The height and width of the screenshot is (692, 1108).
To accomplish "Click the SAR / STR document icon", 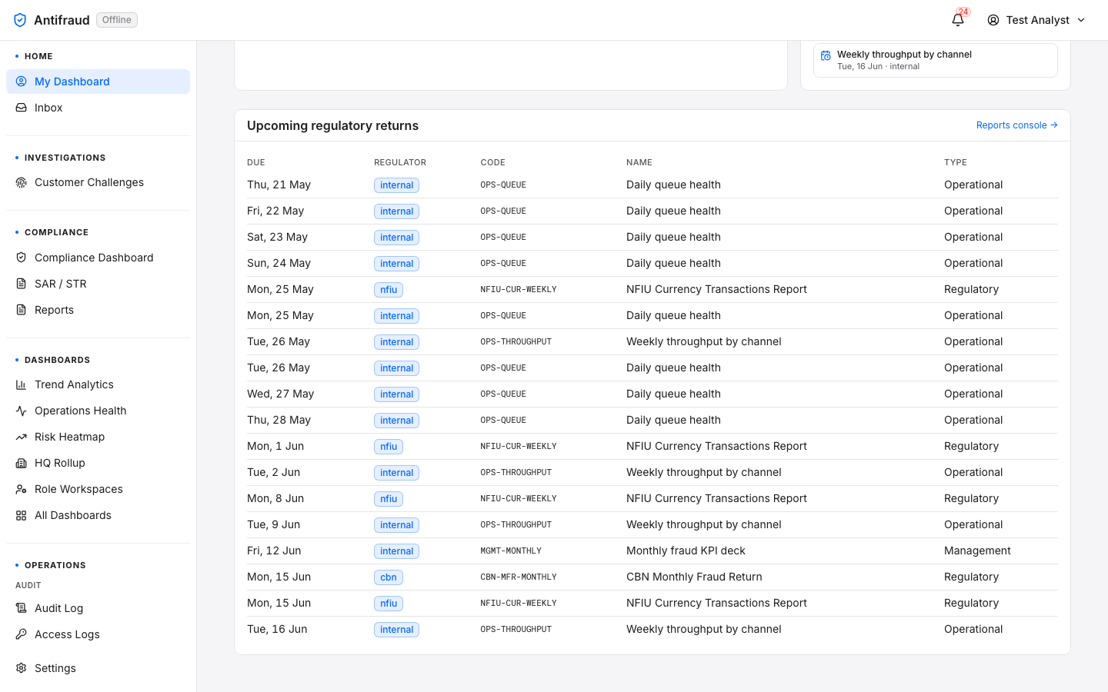I will [22, 284].
